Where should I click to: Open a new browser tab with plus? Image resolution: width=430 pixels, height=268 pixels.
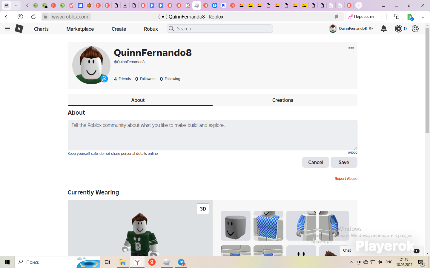359,5
